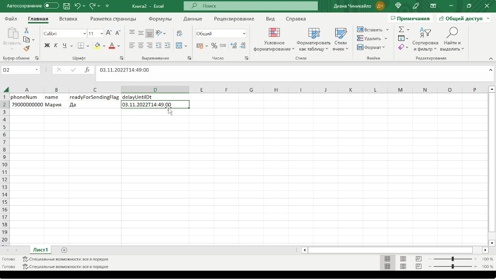Click the Примечания button
This screenshot has width=496, height=279.
point(410,19)
